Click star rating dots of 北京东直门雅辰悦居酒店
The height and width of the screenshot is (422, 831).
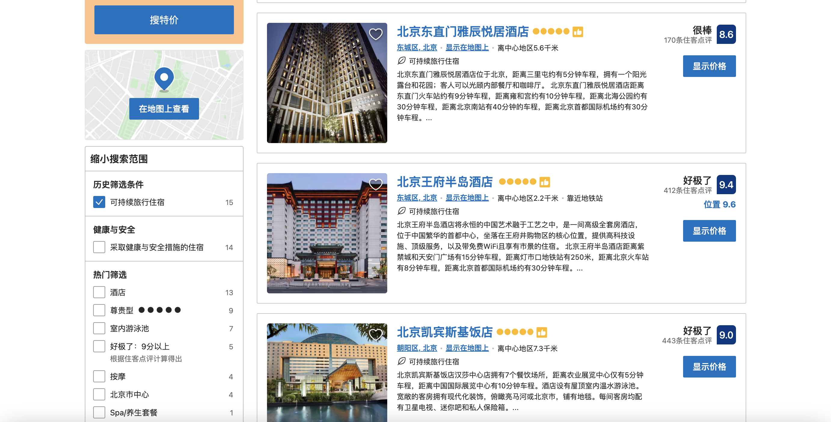551,32
